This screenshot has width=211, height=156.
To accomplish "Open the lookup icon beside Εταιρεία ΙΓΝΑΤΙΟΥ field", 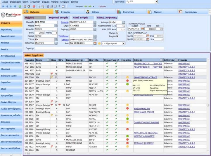I will [x=95, y=22].
